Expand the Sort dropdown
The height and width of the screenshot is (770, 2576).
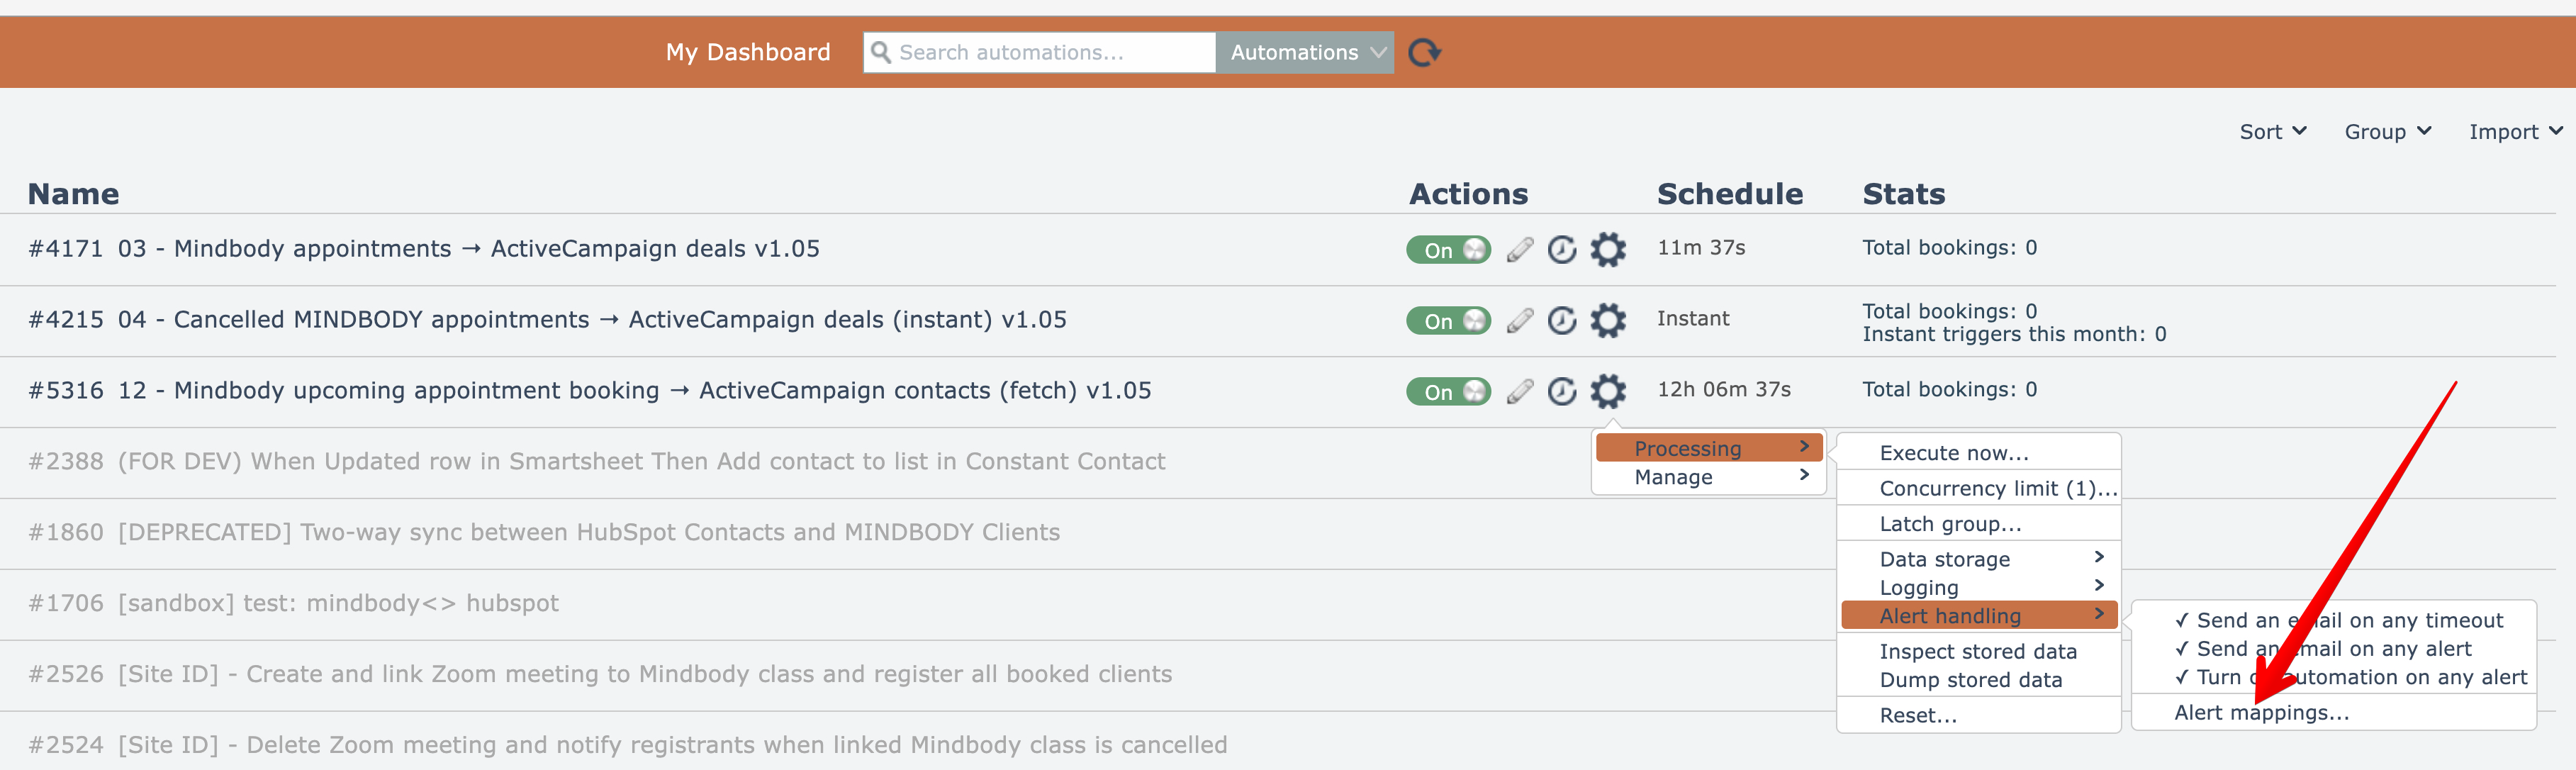click(x=2272, y=132)
